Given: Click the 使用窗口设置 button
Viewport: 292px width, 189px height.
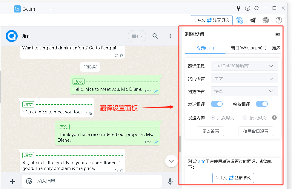Looking at the screenshot, I should tap(256, 131).
